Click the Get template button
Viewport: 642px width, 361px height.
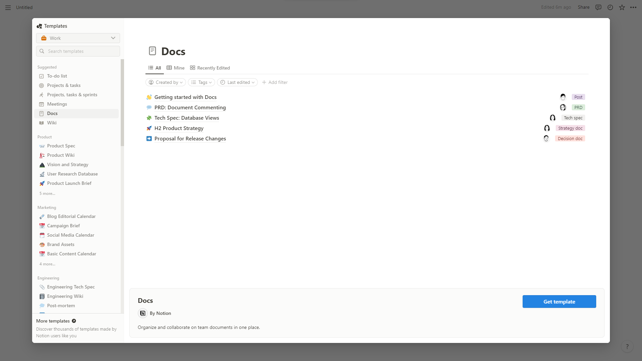(x=559, y=302)
